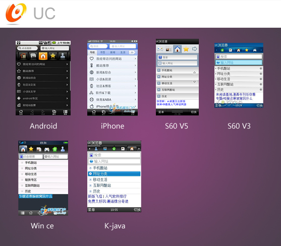Tap the home icon in iPhone bottom bar
The width and height of the screenshot is (281, 246).
(94, 112)
